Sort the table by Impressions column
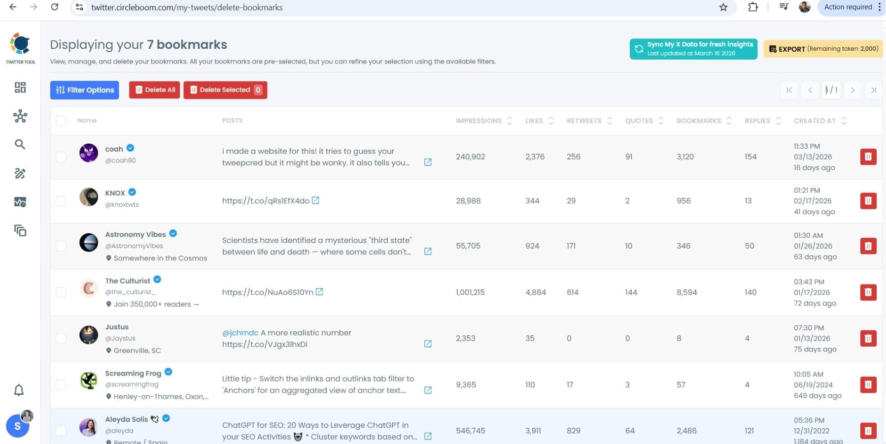Viewport: 886px width, 444px height. [x=510, y=121]
